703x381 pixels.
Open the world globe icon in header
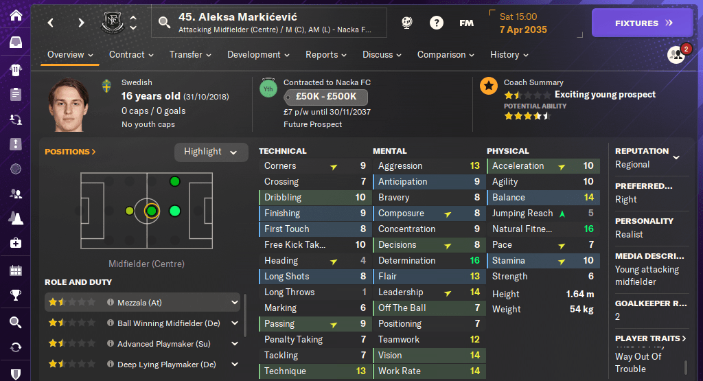point(406,23)
